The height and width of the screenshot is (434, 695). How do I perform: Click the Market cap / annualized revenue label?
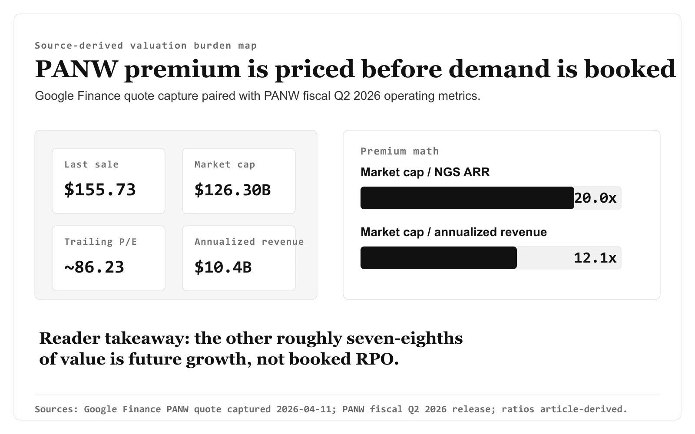(x=453, y=232)
